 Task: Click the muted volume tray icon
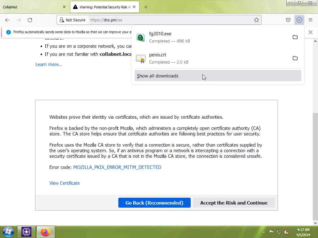click(x=286, y=232)
